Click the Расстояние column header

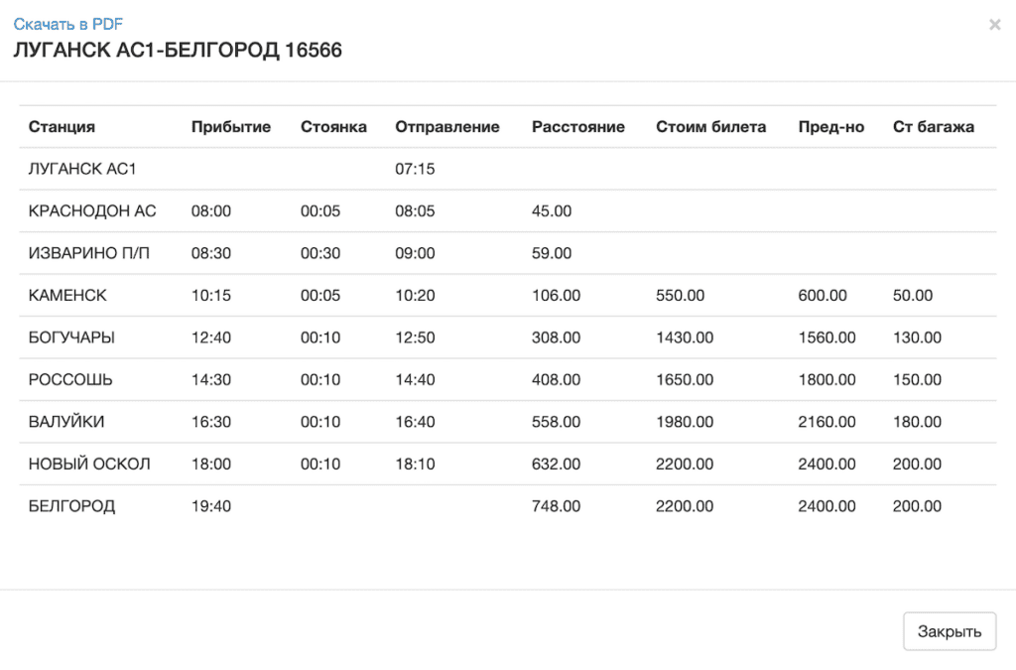(x=577, y=127)
